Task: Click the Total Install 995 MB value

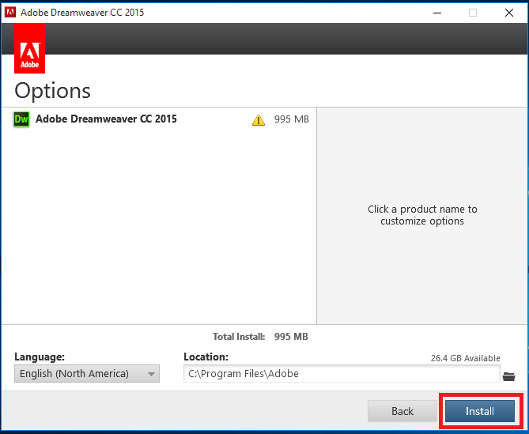Action: 291,337
